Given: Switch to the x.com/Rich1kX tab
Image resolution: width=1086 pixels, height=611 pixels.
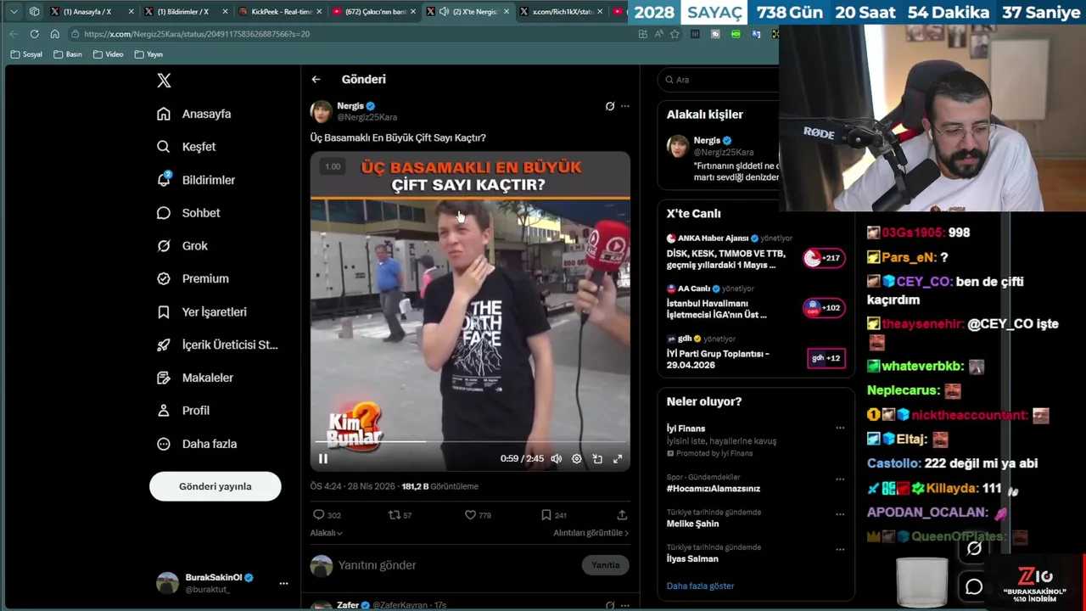Looking at the screenshot, I should [x=562, y=12].
